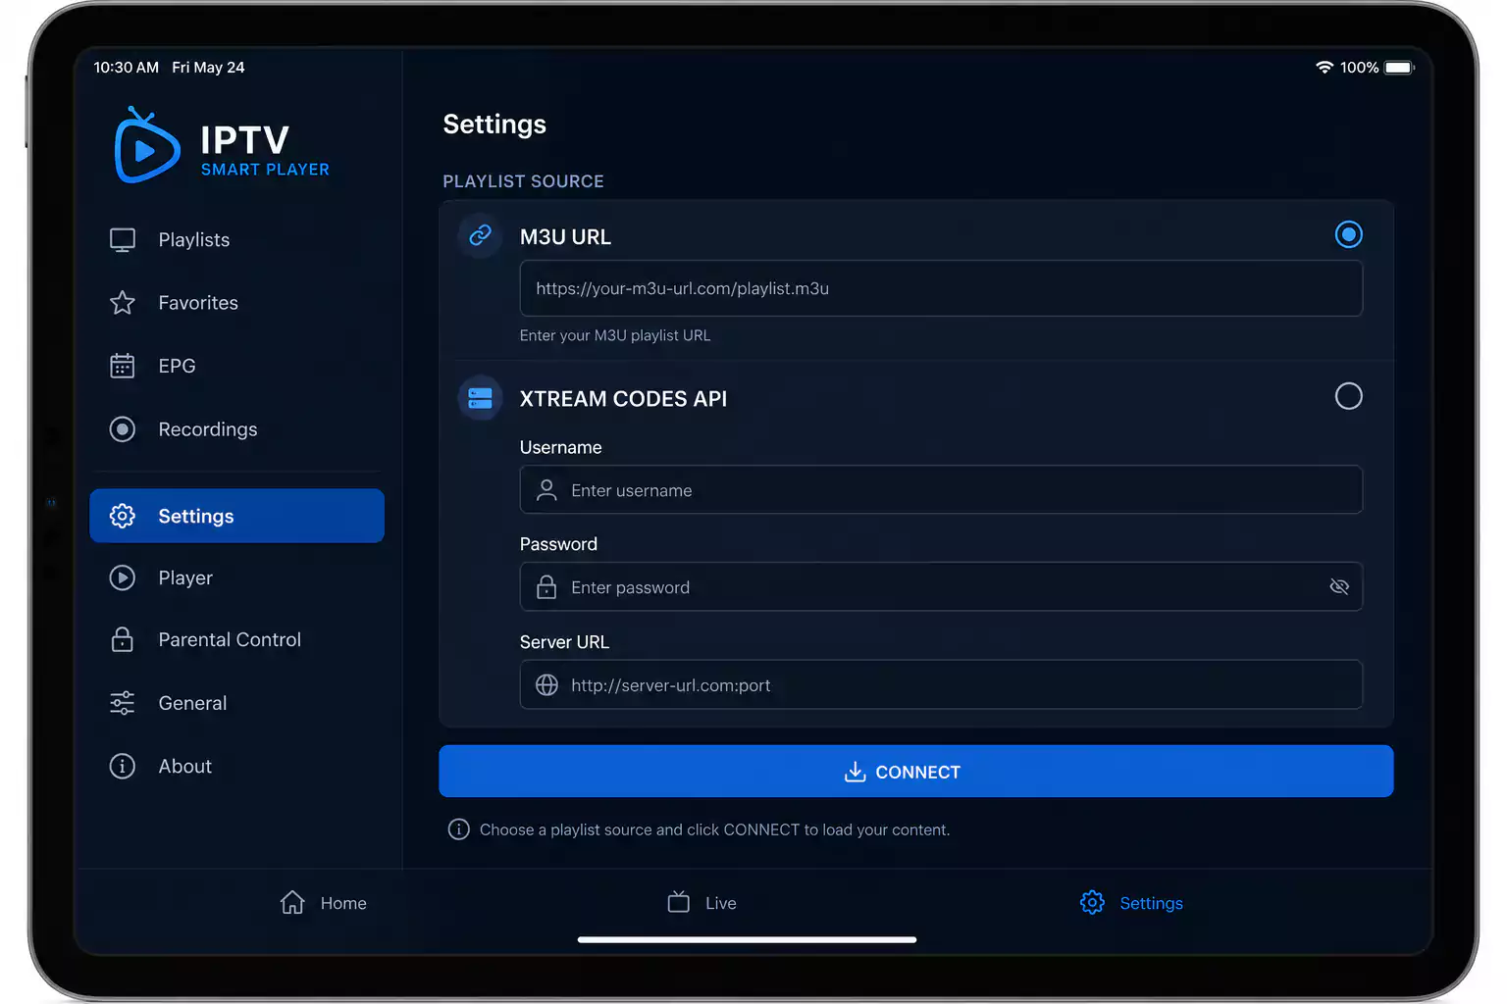Click the bottom bar Settings gear icon
Viewport: 1507px width, 1004px height.
[1092, 902]
